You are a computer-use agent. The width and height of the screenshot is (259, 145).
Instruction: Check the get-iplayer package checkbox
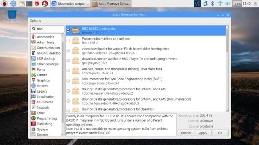tap(68, 60)
